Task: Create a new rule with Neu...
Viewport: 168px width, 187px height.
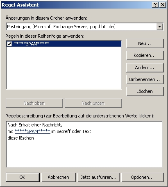Action: click(145, 43)
